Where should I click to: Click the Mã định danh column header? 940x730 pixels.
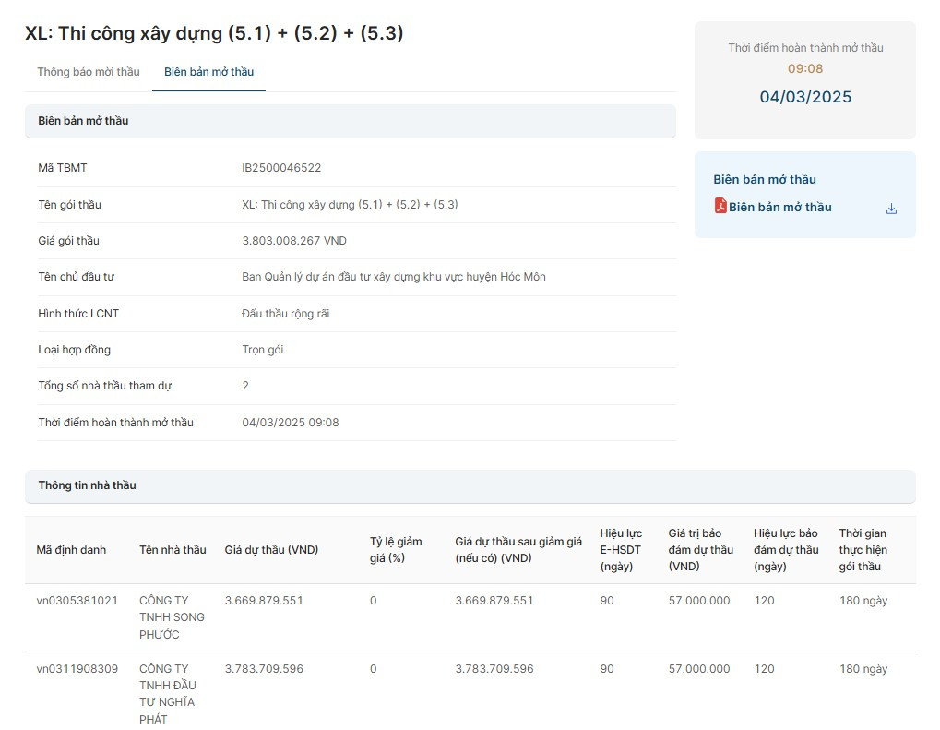click(x=71, y=550)
